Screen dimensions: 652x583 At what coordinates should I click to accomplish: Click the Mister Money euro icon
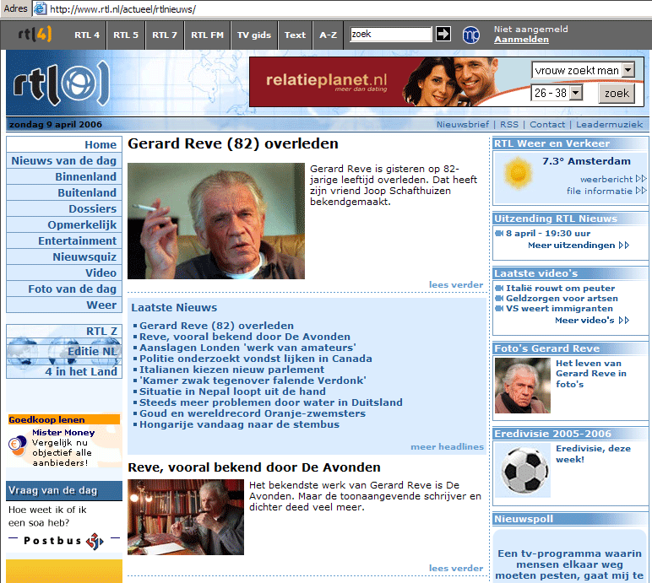(18, 445)
